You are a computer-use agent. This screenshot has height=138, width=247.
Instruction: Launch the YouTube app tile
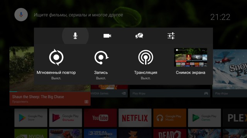tap(100, 118)
